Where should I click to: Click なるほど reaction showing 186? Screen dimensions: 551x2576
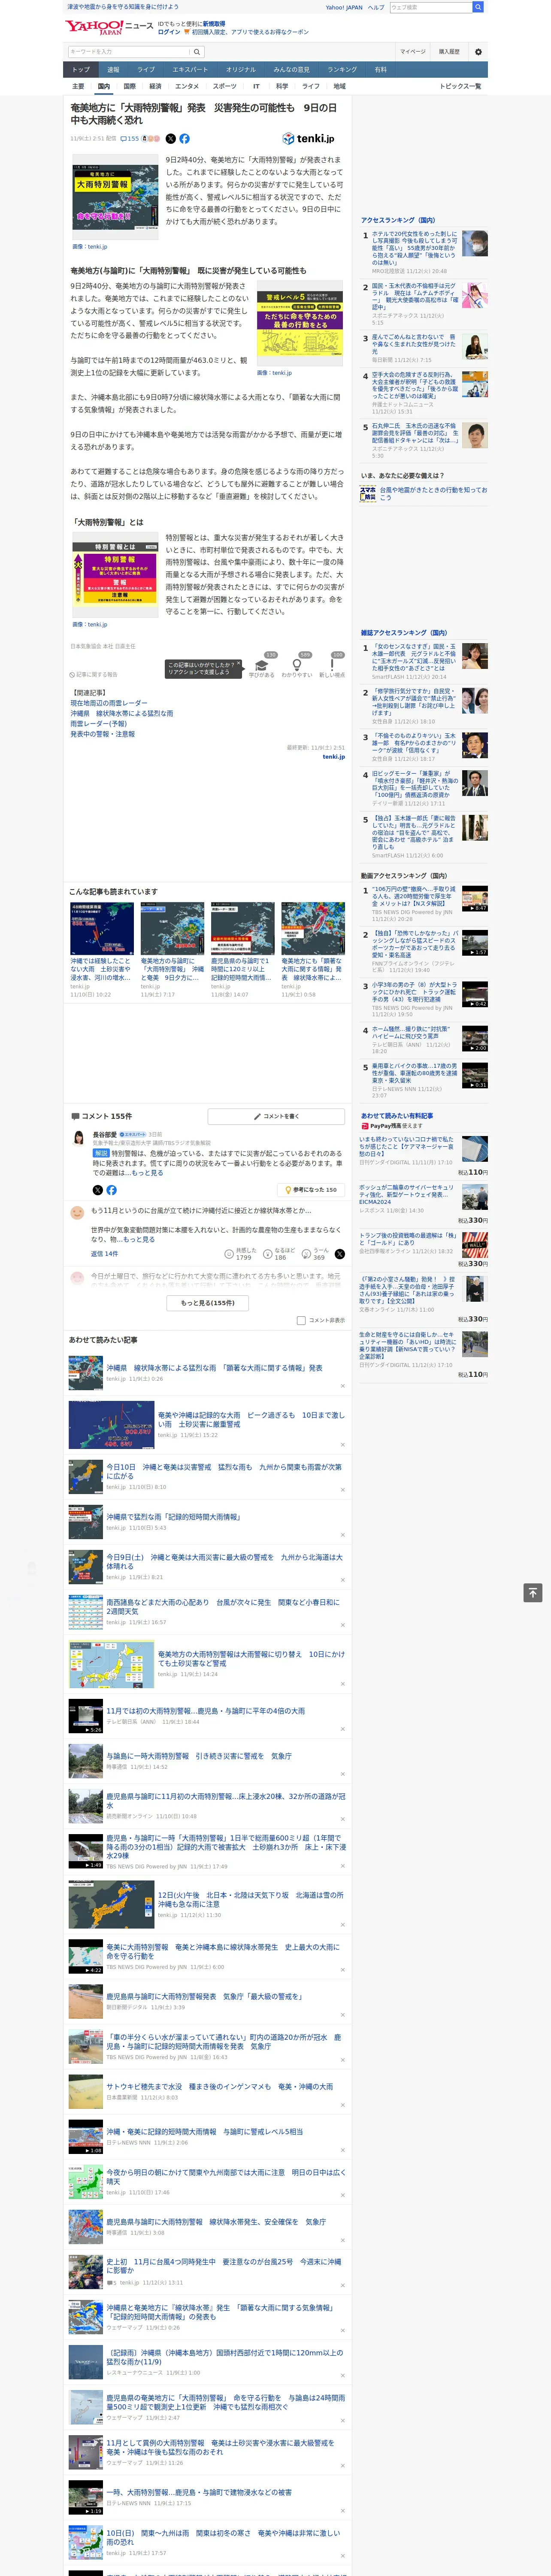click(279, 1254)
